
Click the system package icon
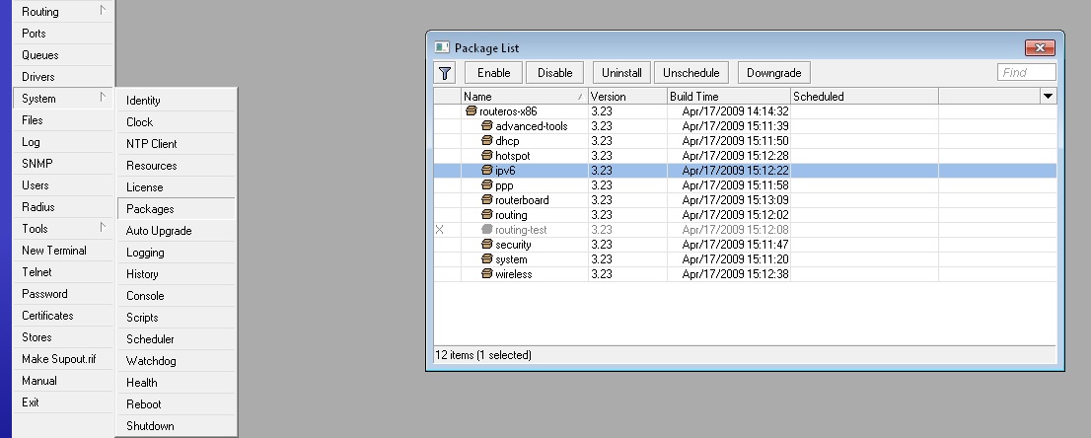click(x=487, y=259)
